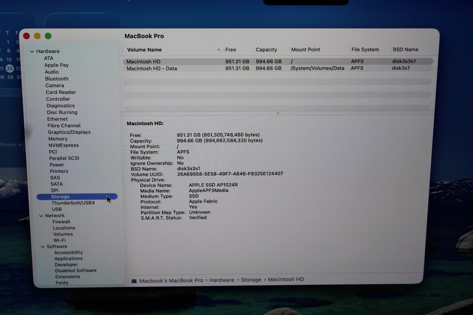Click Storage in the path bar
The image size is (473, 315).
251,280
